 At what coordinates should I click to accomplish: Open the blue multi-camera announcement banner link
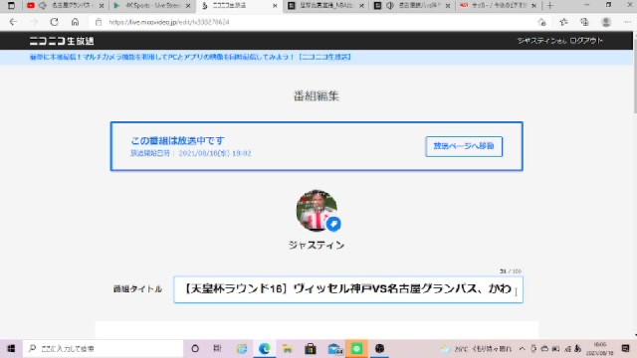(190, 57)
